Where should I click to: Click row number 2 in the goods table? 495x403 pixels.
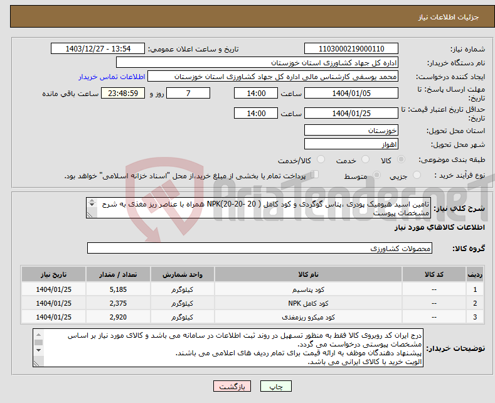pos(475,304)
